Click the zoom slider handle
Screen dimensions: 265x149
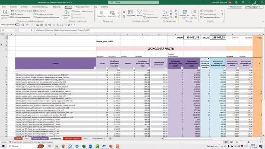pos(248,142)
